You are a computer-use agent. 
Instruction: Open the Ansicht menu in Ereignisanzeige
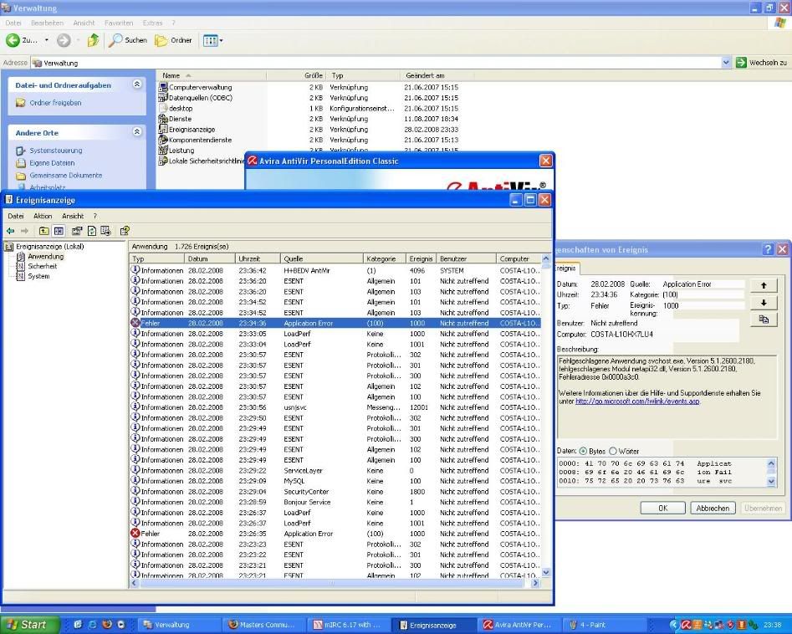(x=73, y=217)
